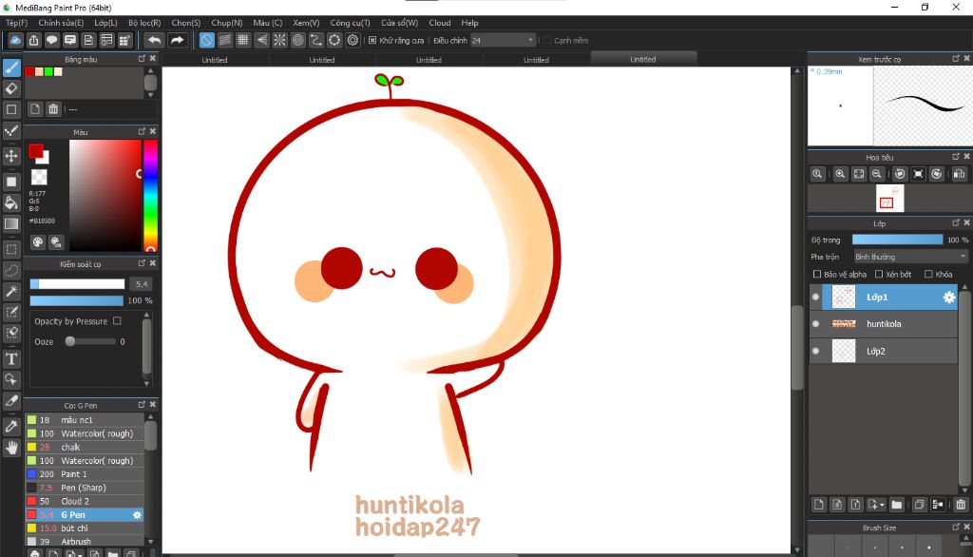Undock the Hoa tiêu navigator panel

coord(956,157)
